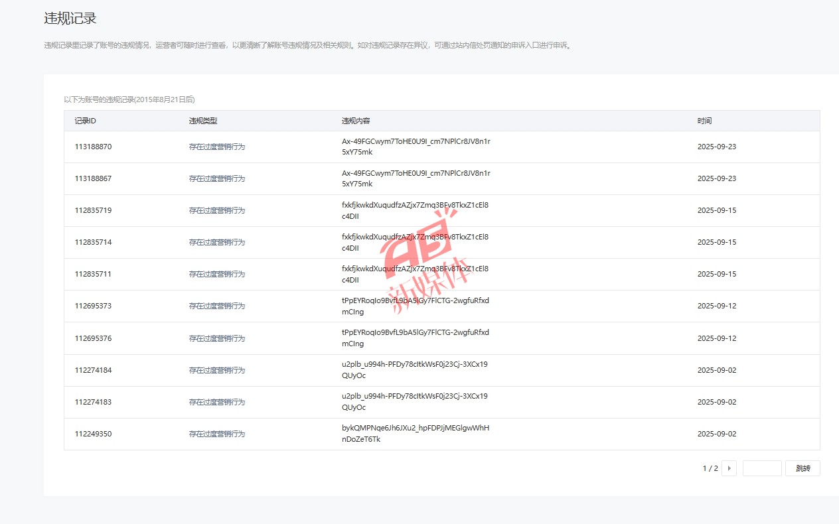Screen dimensions: 839x524
Task: Open violation type link for record 112274183
Action: pyautogui.click(x=217, y=402)
